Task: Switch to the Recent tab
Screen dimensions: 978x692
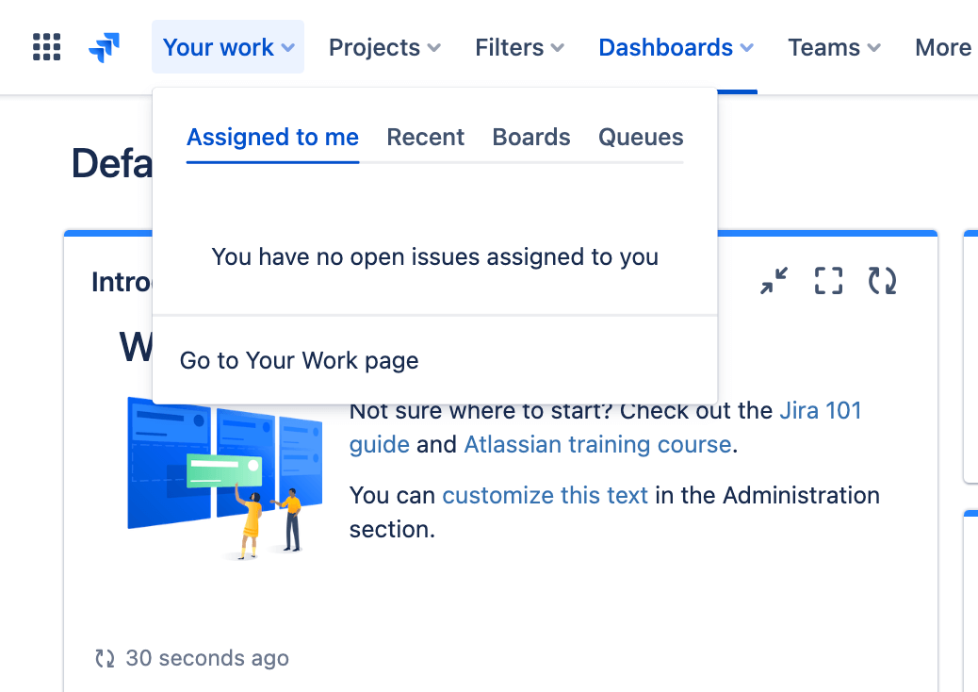Action: [425, 137]
